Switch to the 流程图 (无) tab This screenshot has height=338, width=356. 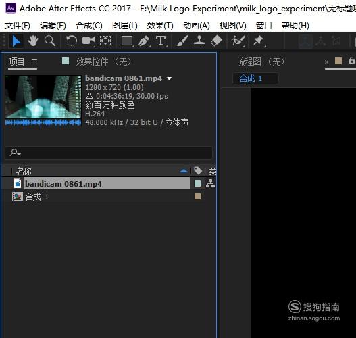tap(261, 62)
